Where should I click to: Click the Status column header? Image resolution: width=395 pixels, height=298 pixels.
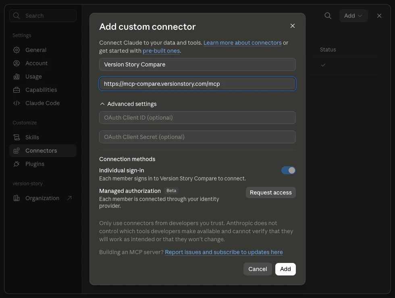[328, 50]
